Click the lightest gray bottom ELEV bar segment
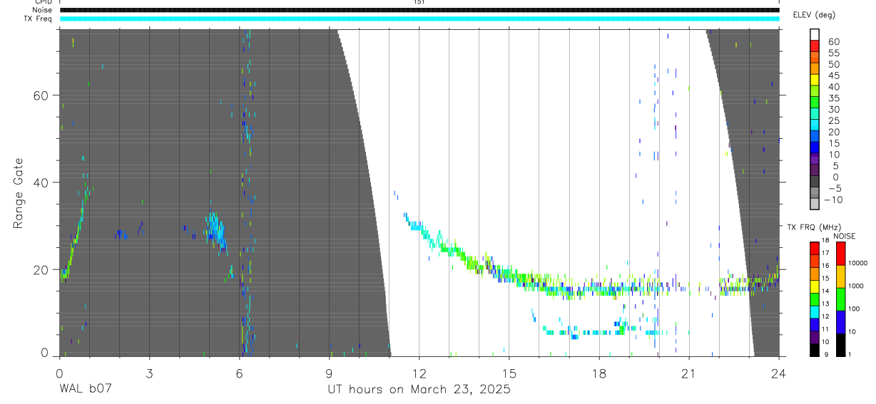The image size is (876, 404). pos(815,204)
